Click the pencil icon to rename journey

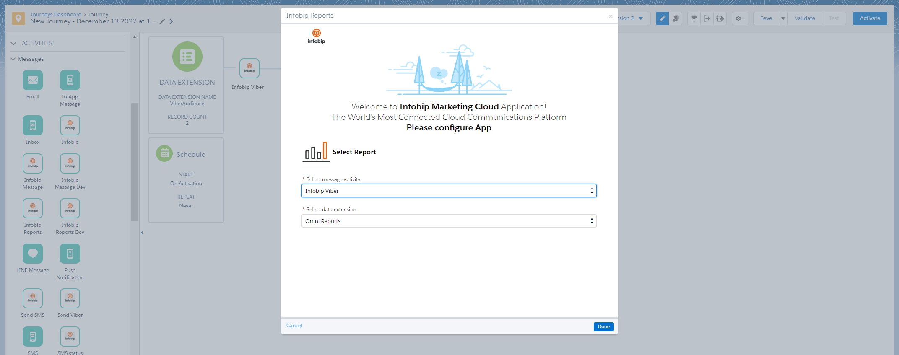[x=162, y=21]
